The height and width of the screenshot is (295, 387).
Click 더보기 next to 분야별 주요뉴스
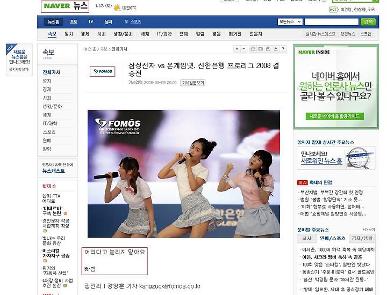tap(369, 230)
